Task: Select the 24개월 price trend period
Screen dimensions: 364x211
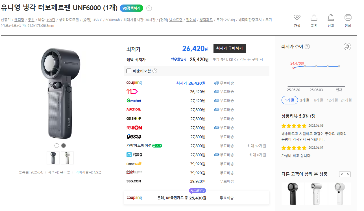Action: 346,100
